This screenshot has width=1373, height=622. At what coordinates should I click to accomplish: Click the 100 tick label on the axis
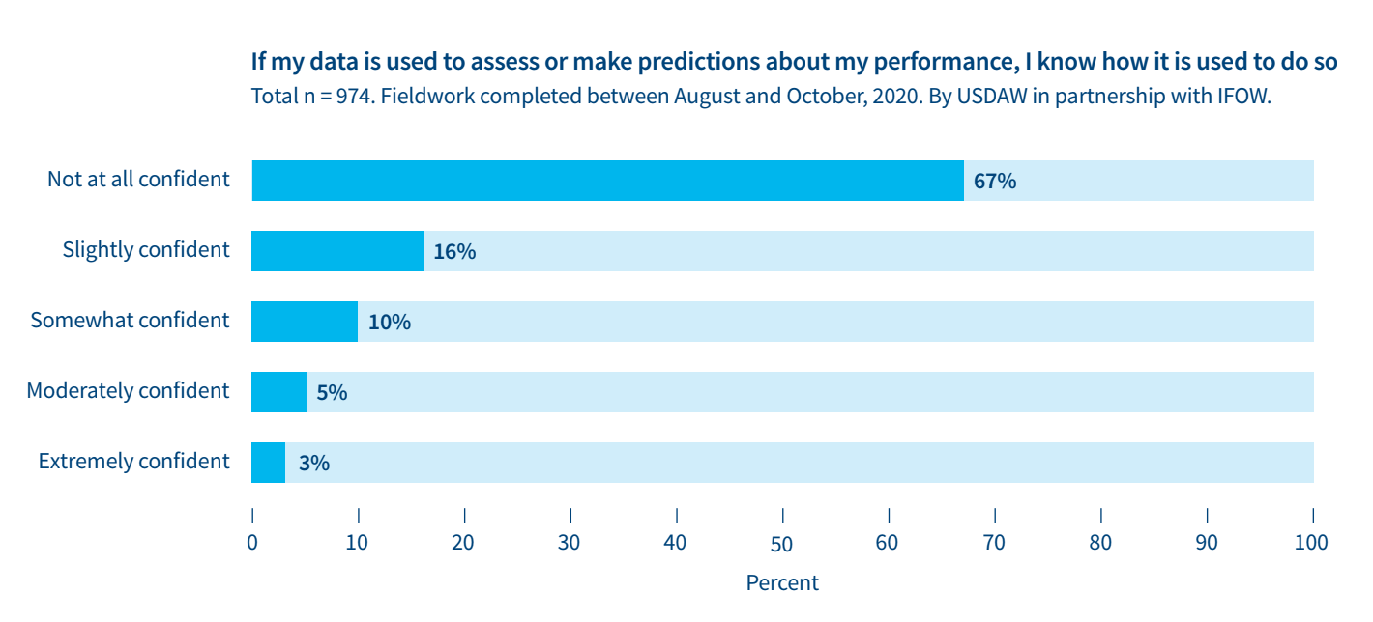point(1311,543)
